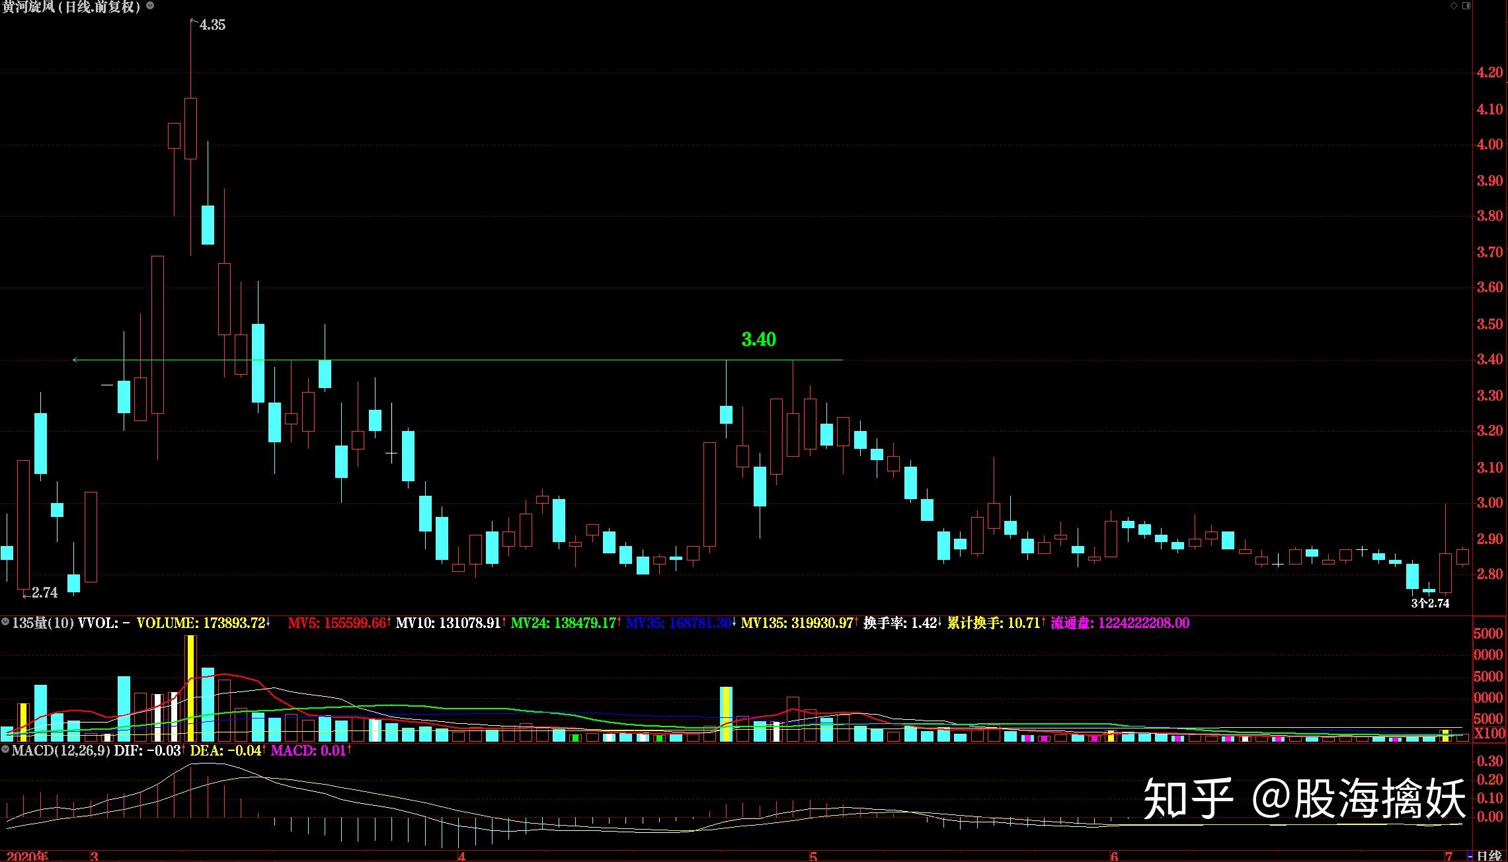Image resolution: width=1508 pixels, height=862 pixels.
Task: Click the 黄河旋风 (日线.前复权) title text
Action: [x=71, y=7]
